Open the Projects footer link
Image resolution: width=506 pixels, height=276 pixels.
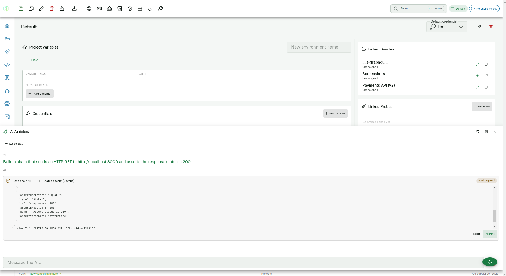tap(266, 274)
